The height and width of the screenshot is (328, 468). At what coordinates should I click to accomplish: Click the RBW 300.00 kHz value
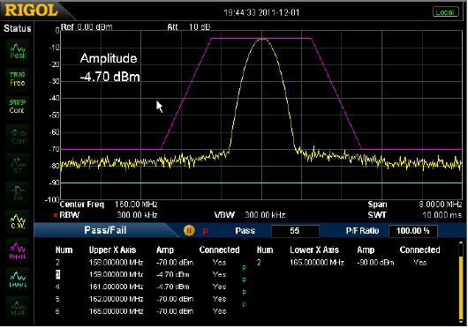[137, 215]
